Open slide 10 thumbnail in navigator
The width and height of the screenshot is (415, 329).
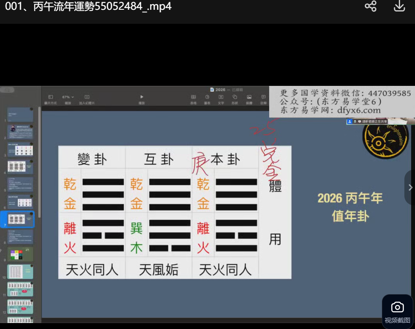coord(20,272)
